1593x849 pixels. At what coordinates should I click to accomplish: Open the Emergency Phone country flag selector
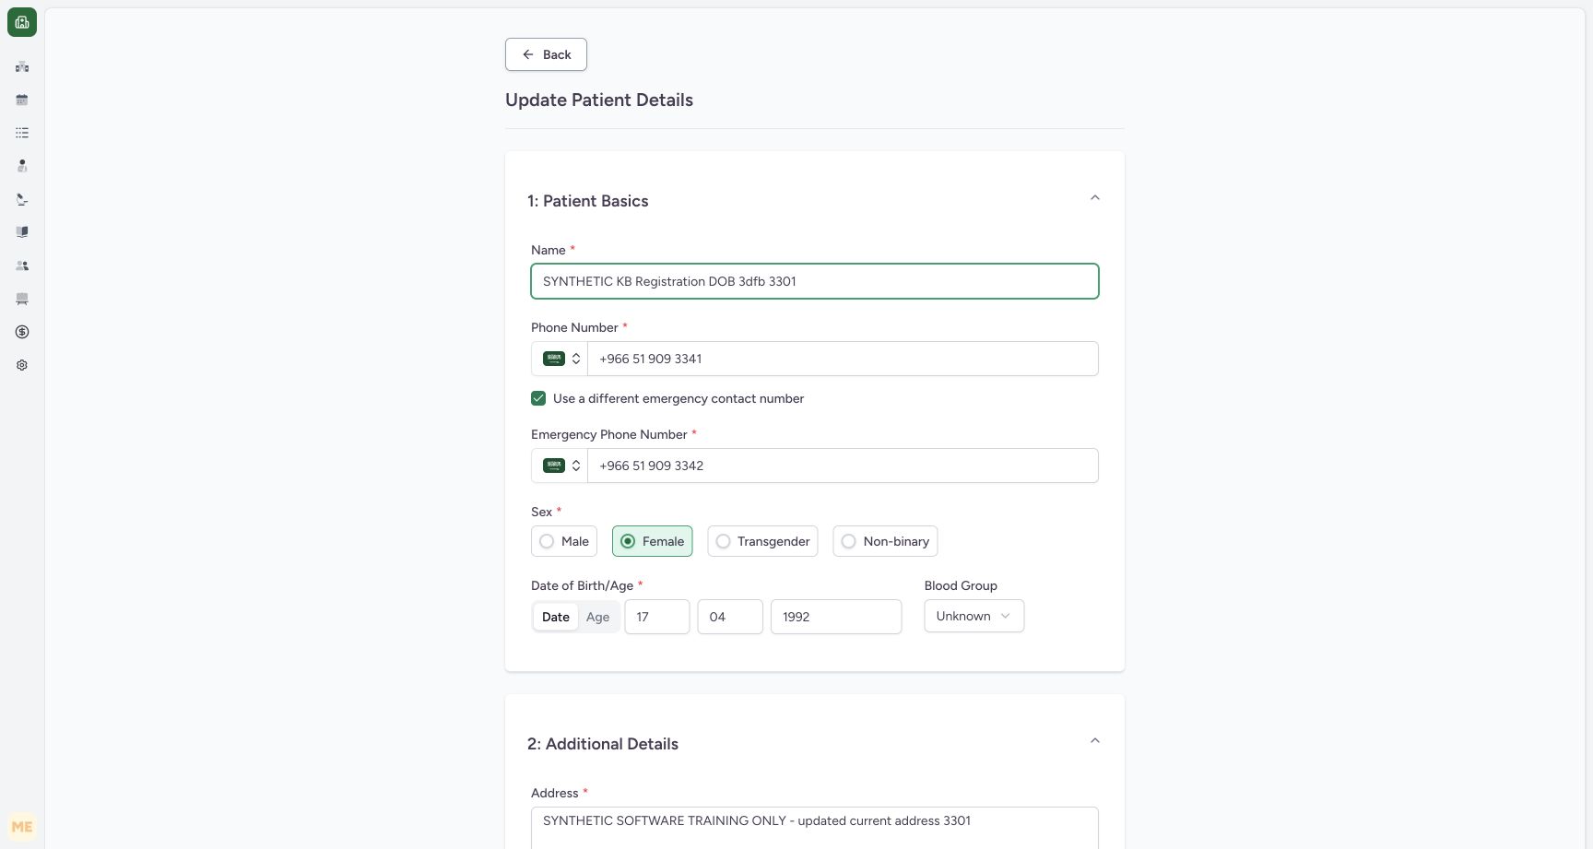[560, 466]
